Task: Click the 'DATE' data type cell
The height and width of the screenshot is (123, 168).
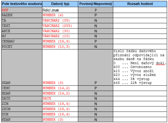Action: coord(60,98)
